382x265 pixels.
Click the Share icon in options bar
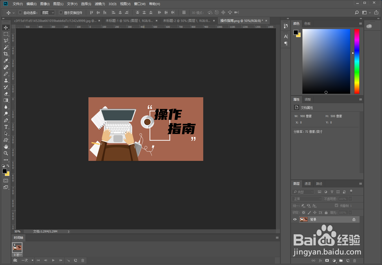(376, 12)
